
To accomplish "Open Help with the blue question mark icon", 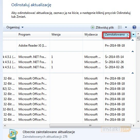I will click(x=134, y=27).
